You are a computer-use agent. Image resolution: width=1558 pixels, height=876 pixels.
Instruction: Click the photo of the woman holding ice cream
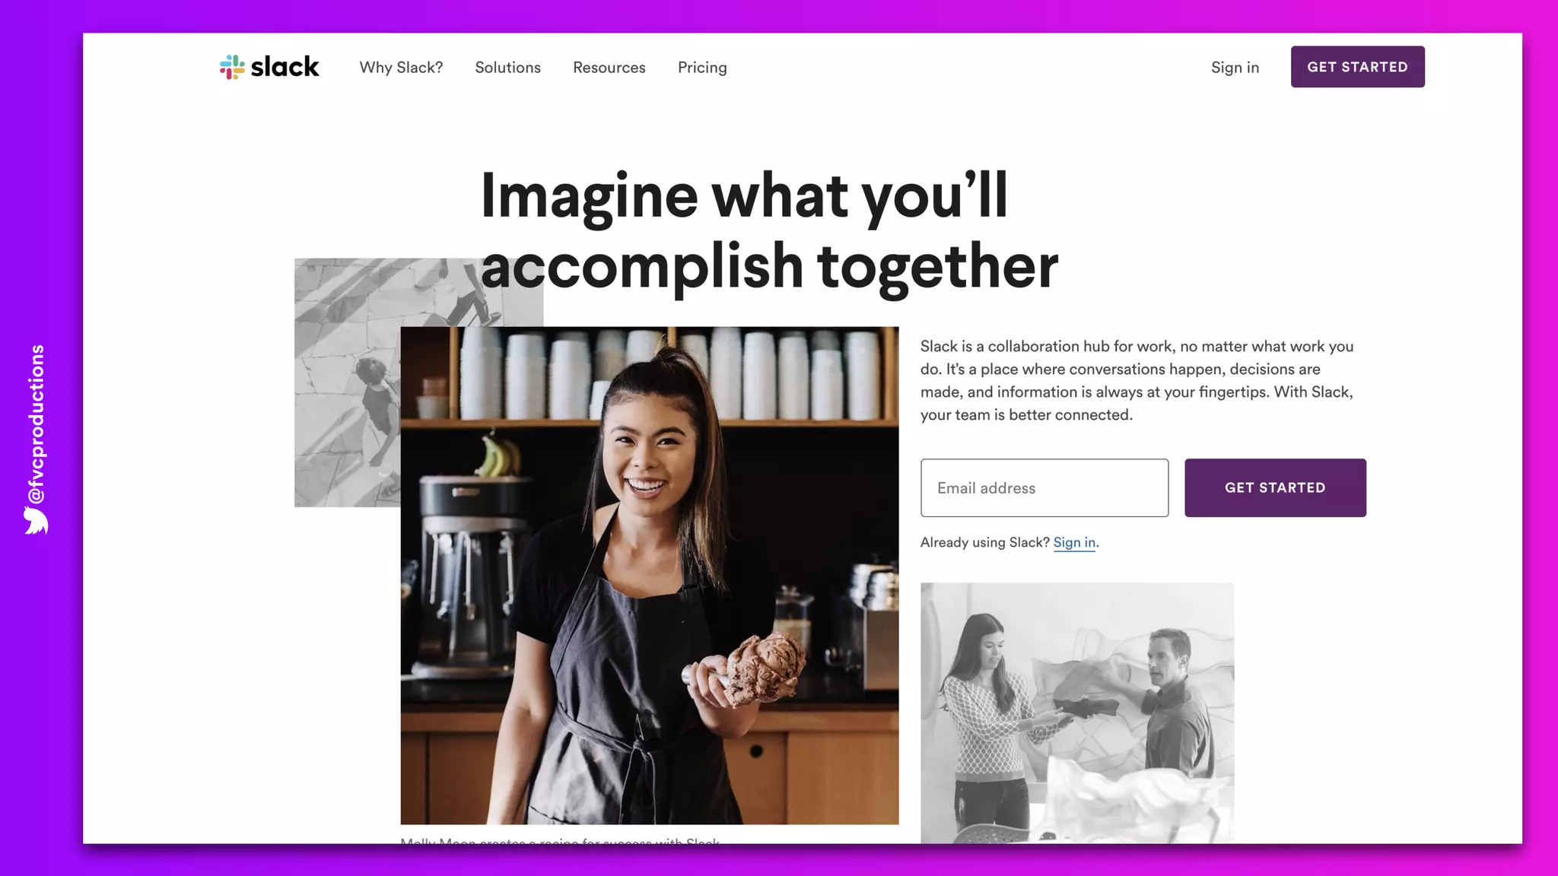[x=649, y=576]
